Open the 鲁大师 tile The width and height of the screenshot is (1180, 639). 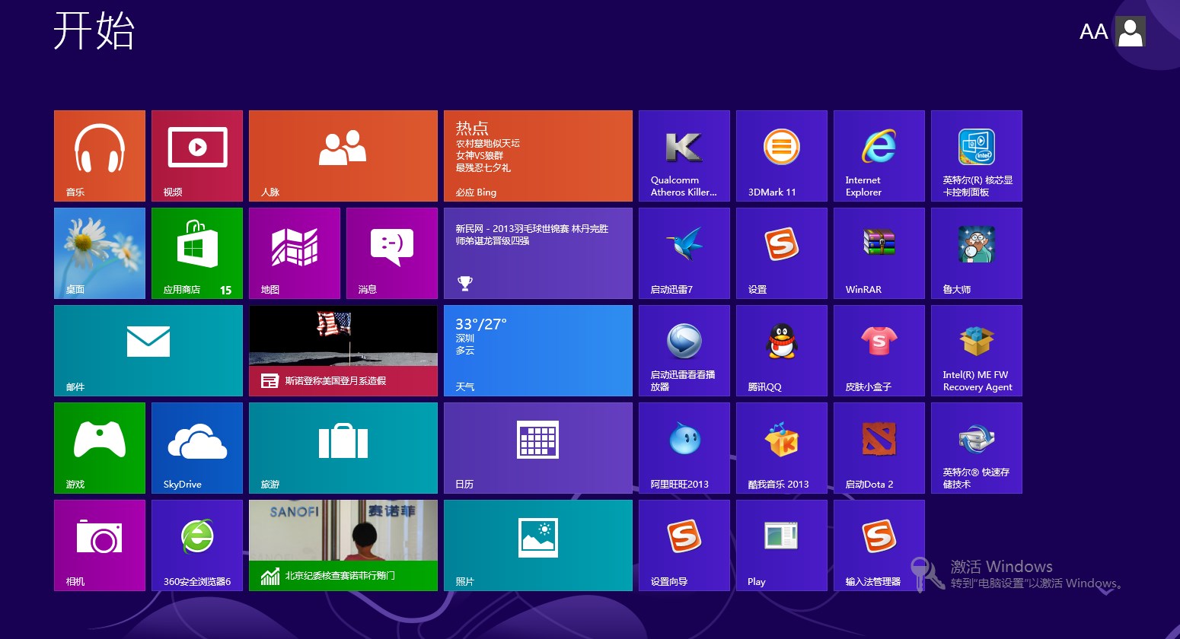(977, 253)
